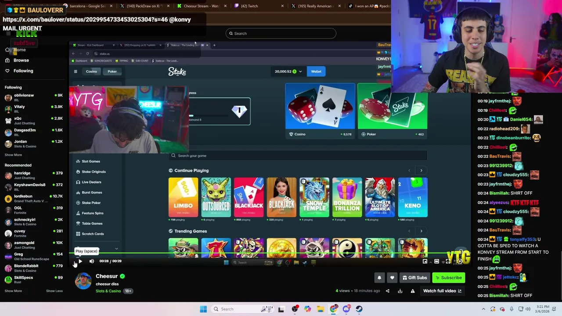
Task: Open Windows Start menu
Action: point(203,309)
